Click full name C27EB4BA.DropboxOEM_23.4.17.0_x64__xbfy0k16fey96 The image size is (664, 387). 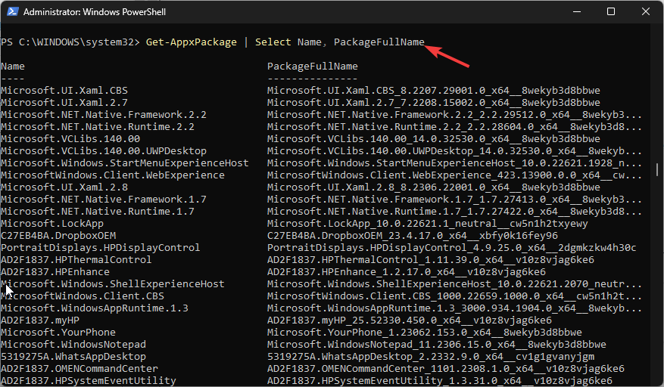(413, 236)
